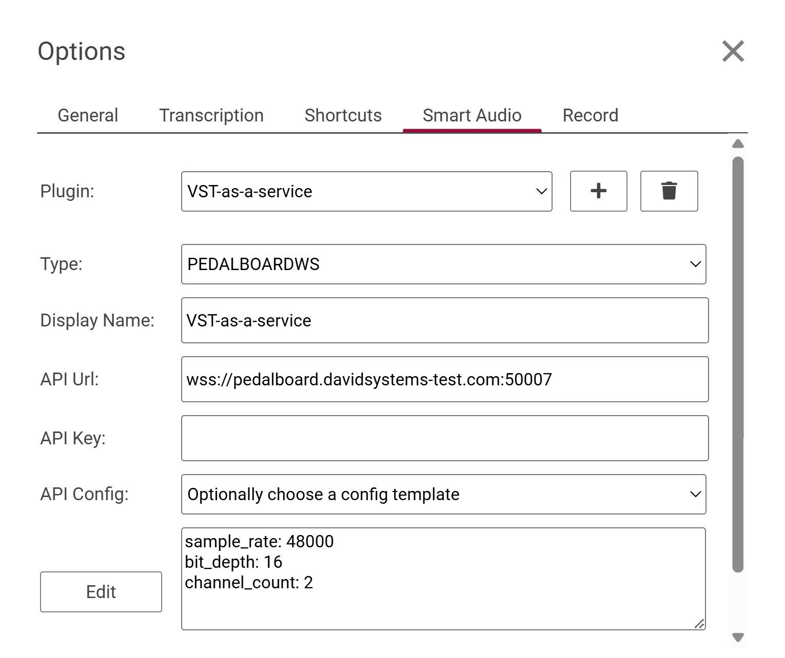The width and height of the screenshot is (785, 658).
Task: Focus the API Url input field
Action: tap(444, 380)
